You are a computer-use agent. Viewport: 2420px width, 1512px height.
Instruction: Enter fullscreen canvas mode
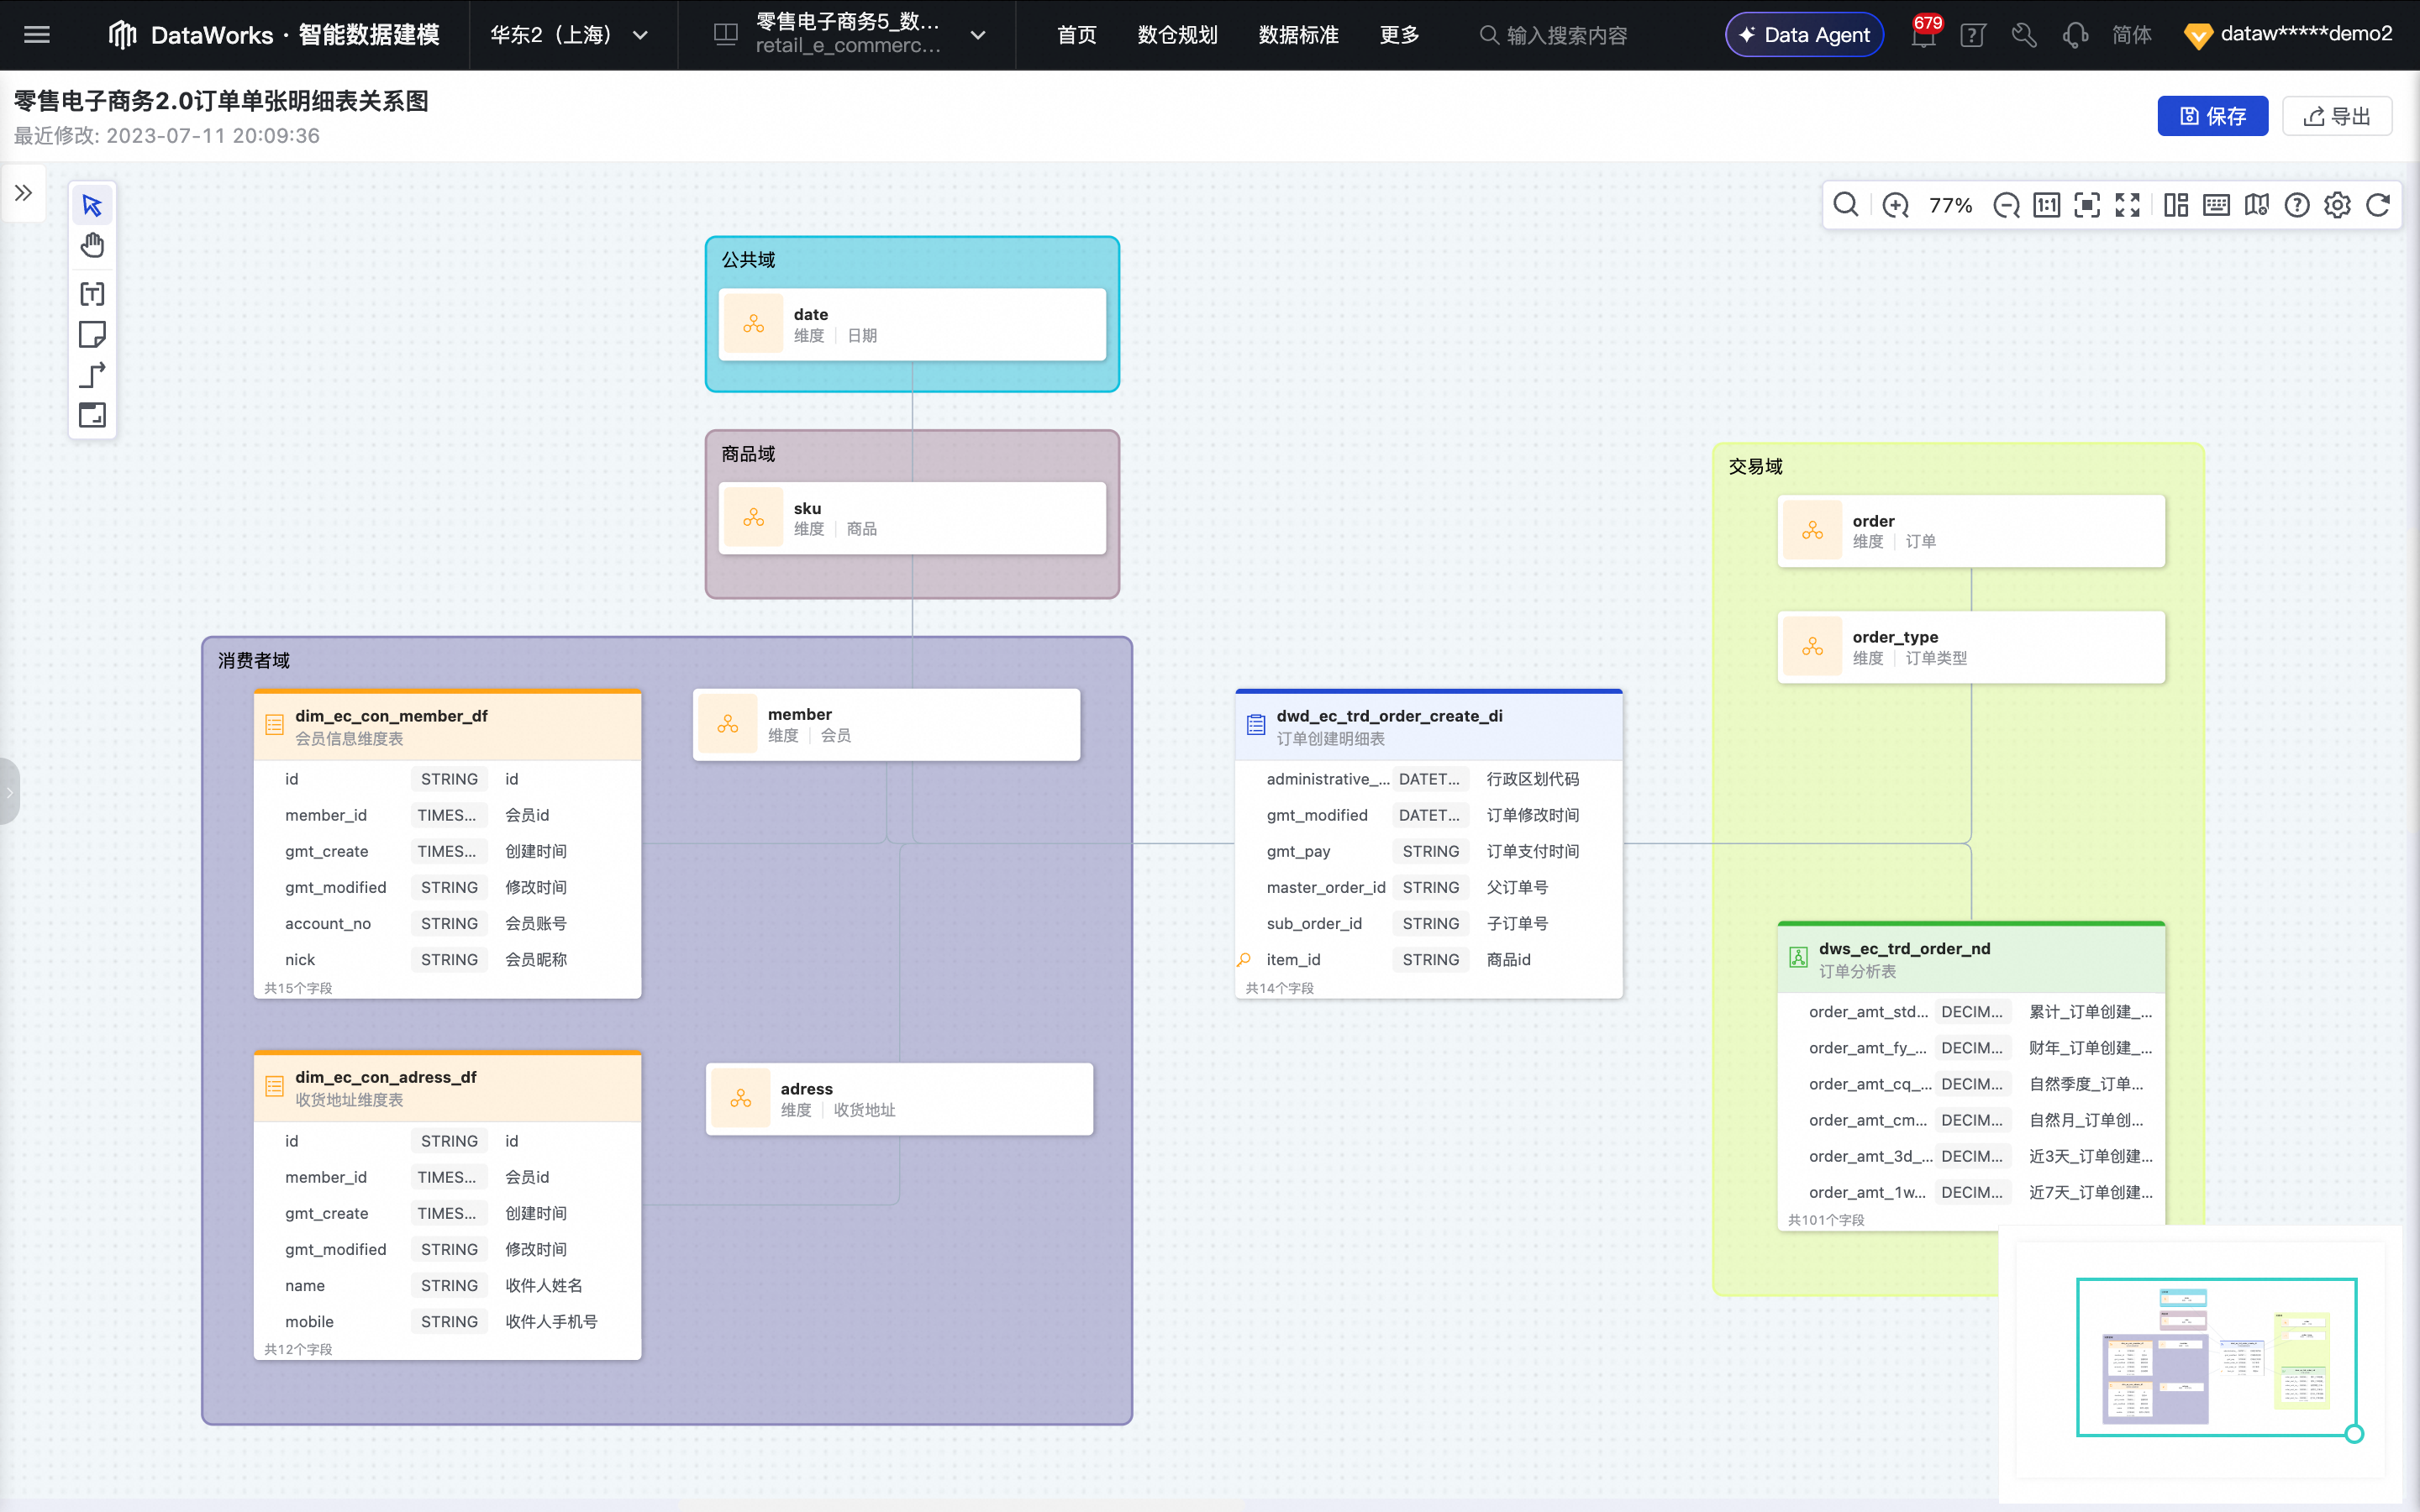pos(2128,205)
